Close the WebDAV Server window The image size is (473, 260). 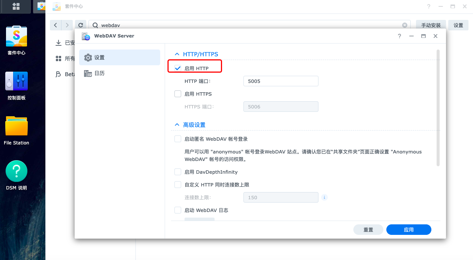tap(435, 36)
